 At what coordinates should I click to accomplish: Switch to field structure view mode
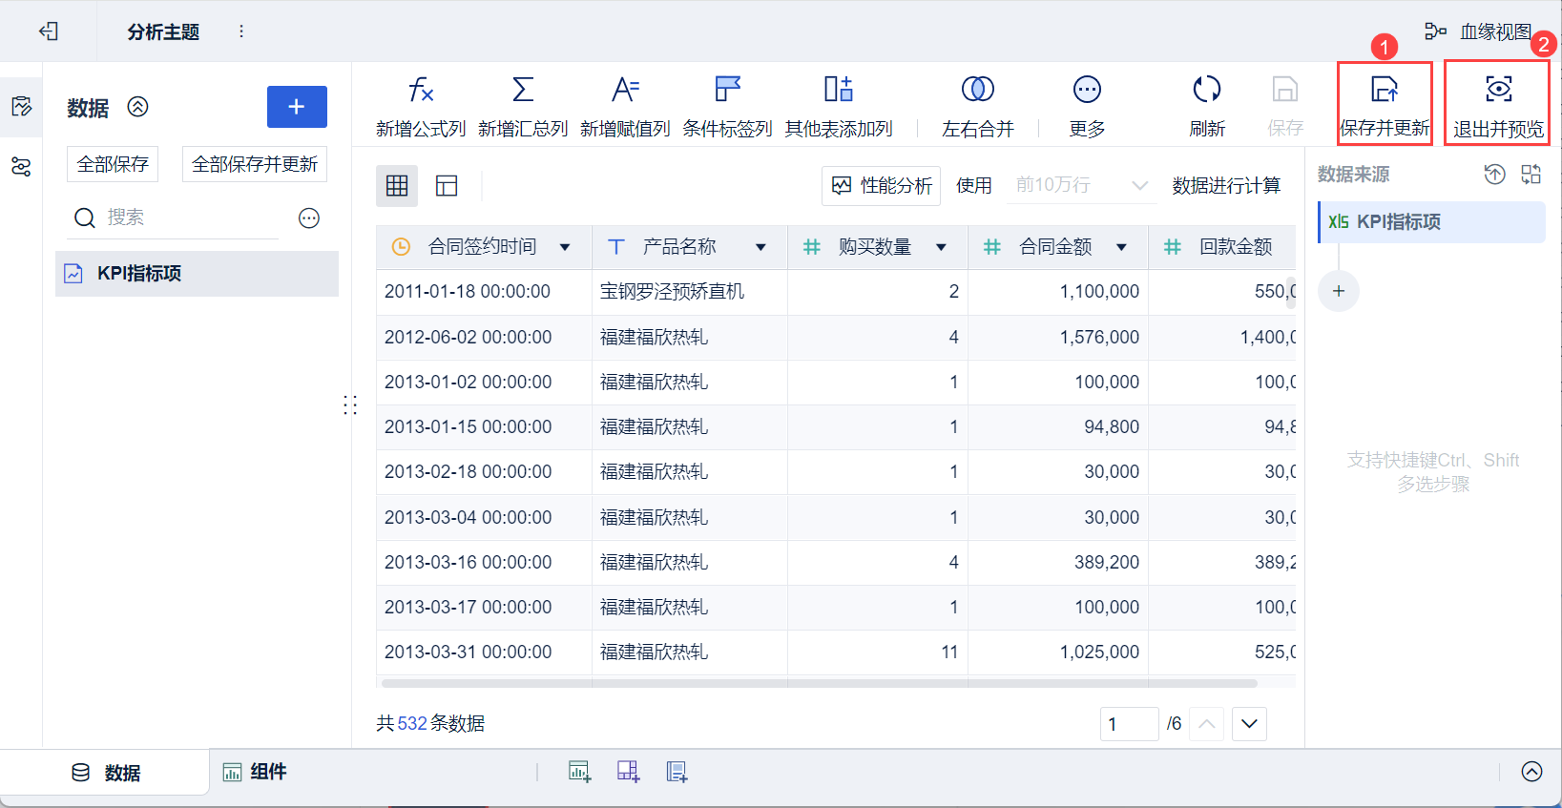click(447, 186)
